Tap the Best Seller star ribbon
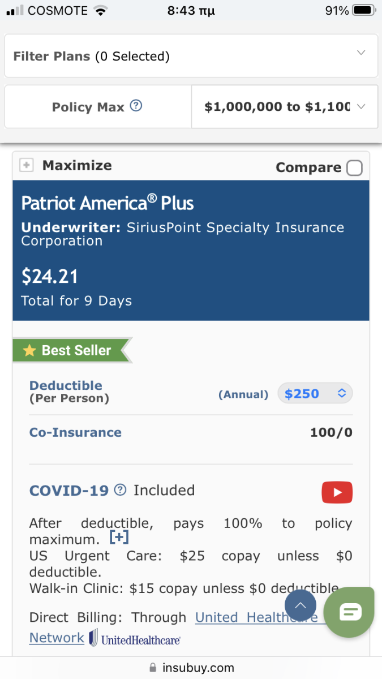 [x=71, y=350]
